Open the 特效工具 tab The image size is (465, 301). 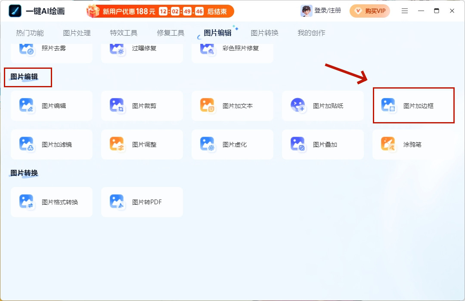point(124,33)
